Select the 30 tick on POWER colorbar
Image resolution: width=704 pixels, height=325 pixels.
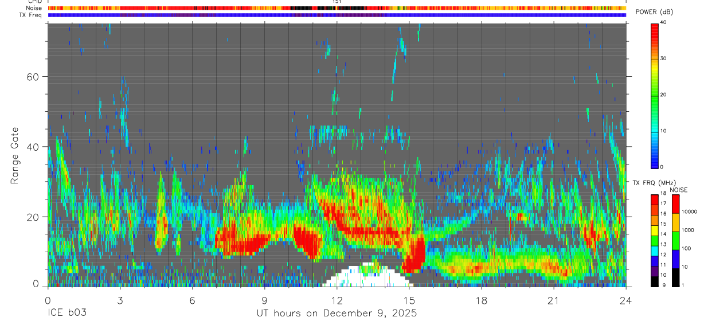(664, 58)
